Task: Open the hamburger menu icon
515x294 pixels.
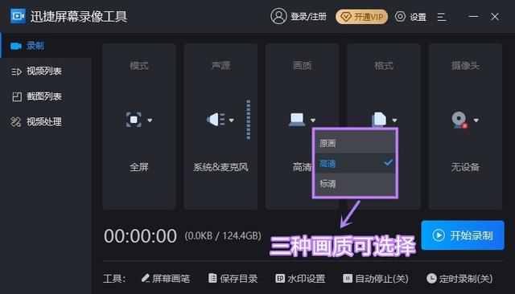Action: 442,17
